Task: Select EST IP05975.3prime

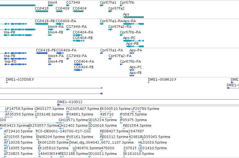Action: pos(133,120)
